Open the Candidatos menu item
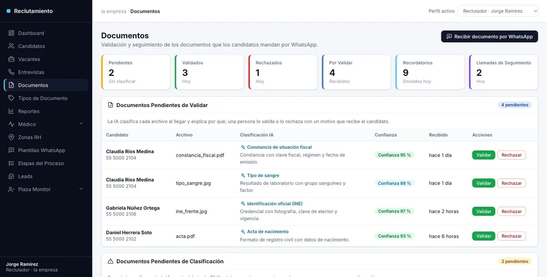The image size is (547, 277). click(46, 46)
